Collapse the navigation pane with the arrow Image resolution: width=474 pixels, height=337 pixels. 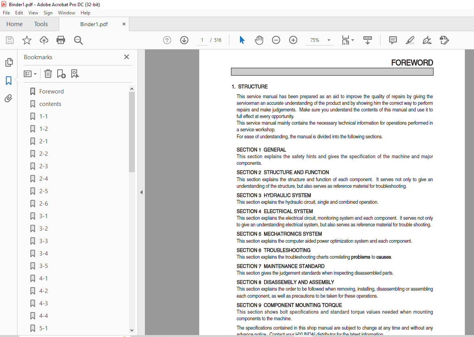pos(141,192)
